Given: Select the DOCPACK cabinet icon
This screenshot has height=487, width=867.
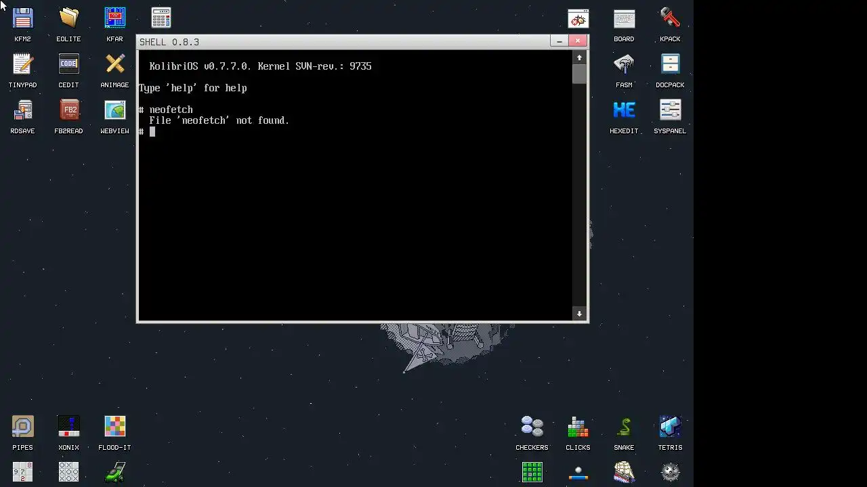Looking at the screenshot, I should (x=670, y=64).
